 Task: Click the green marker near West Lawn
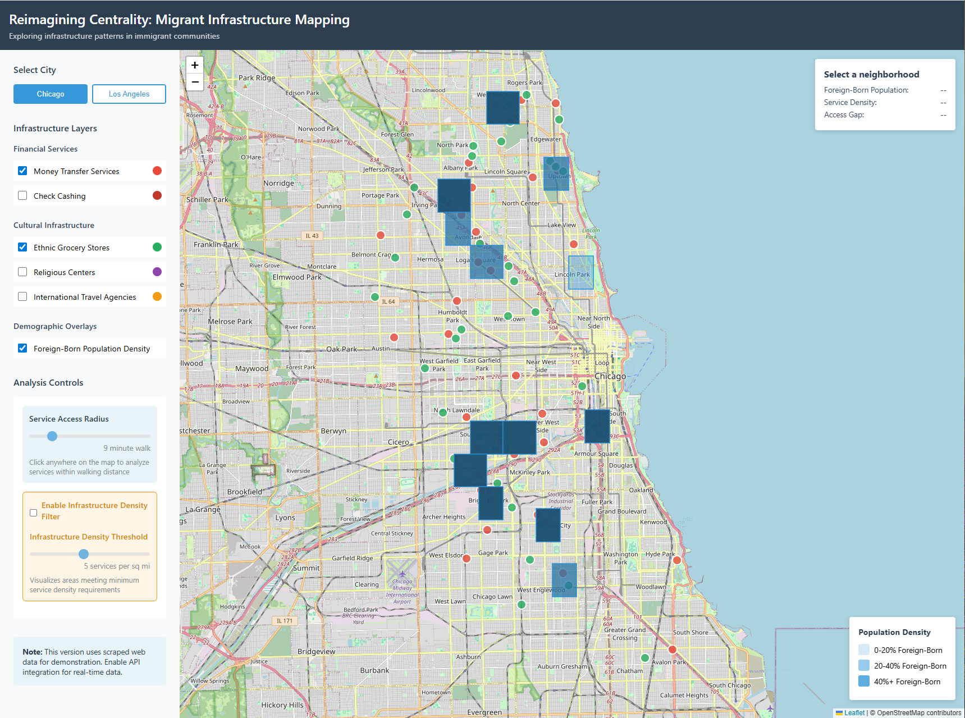(x=522, y=605)
